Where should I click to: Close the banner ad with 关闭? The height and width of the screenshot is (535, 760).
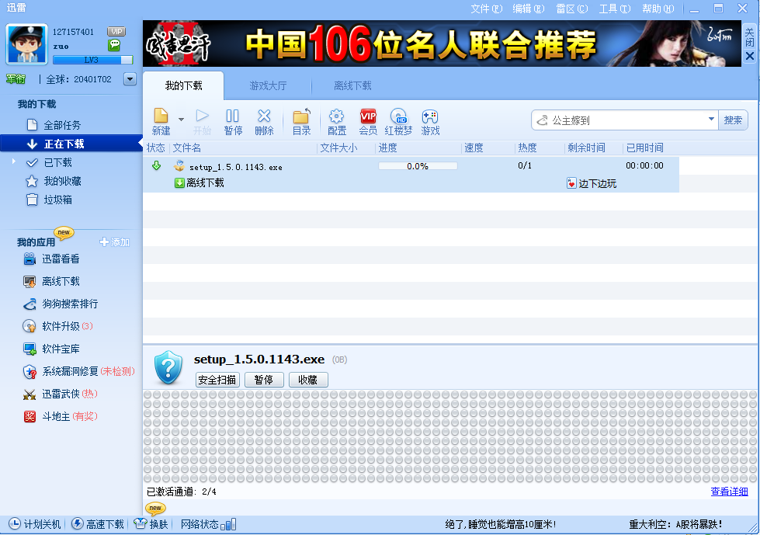coord(749,43)
